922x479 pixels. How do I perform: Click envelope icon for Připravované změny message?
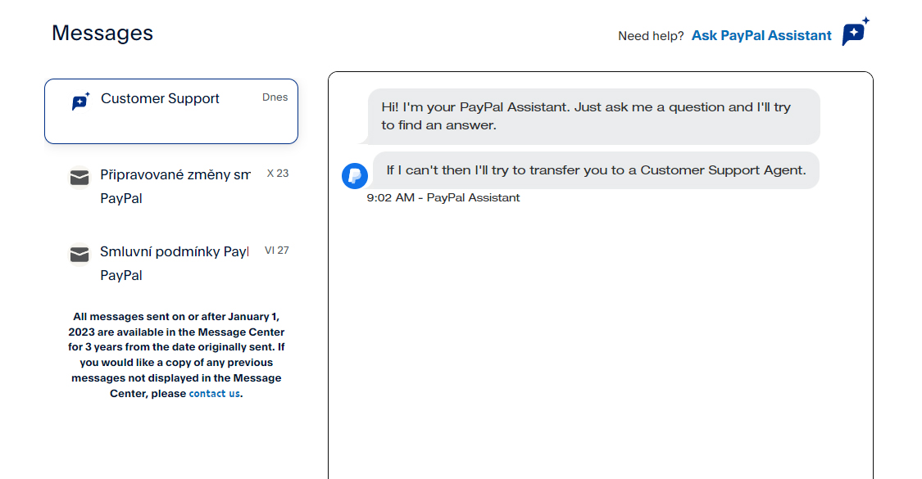tap(79, 178)
